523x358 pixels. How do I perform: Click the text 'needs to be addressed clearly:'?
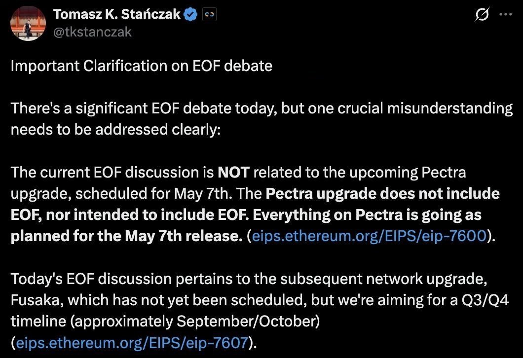click(116, 130)
